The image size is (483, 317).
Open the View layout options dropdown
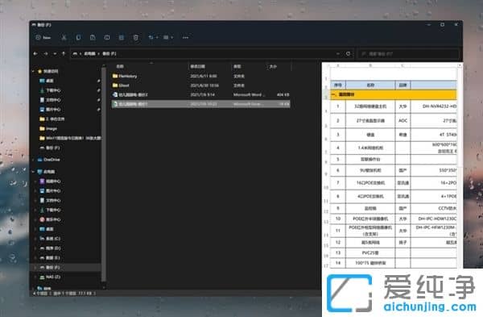click(x=168, y=37)
